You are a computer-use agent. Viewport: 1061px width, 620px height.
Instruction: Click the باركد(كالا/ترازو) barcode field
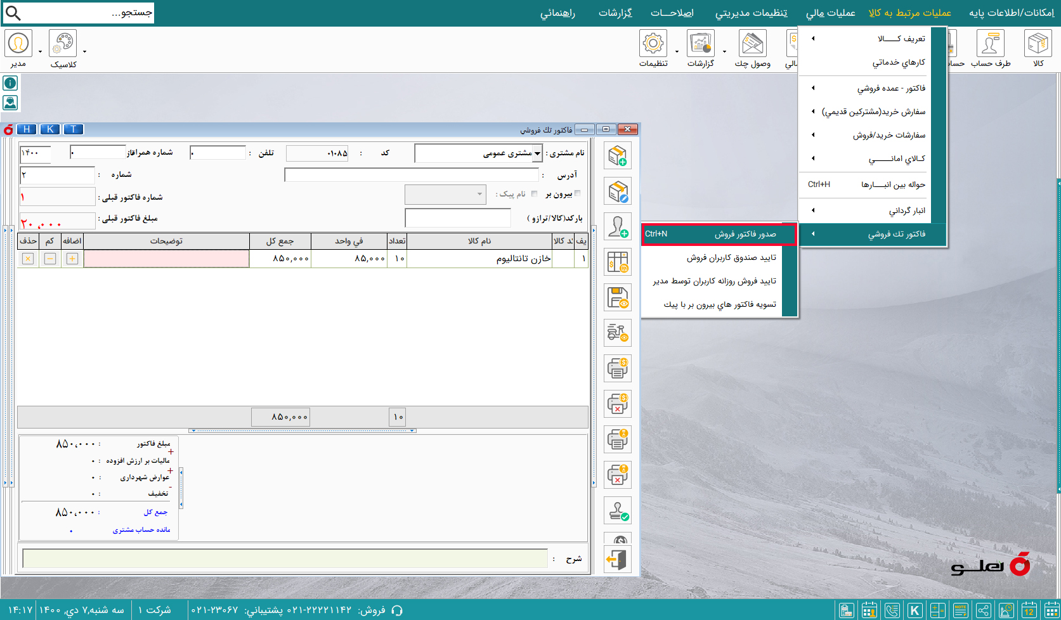(458, 218)
